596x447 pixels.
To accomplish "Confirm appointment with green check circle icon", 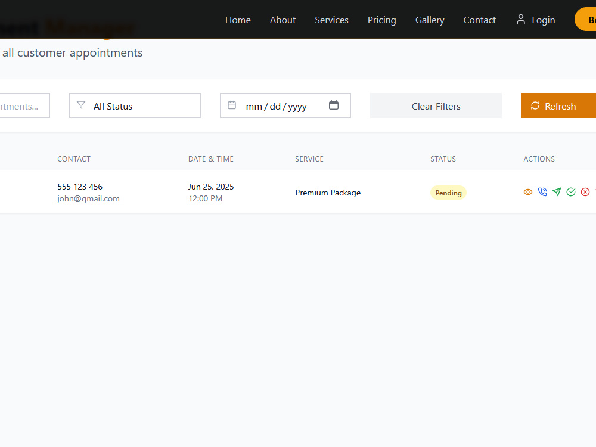I will pyautogui.click(x=571, y=192).
